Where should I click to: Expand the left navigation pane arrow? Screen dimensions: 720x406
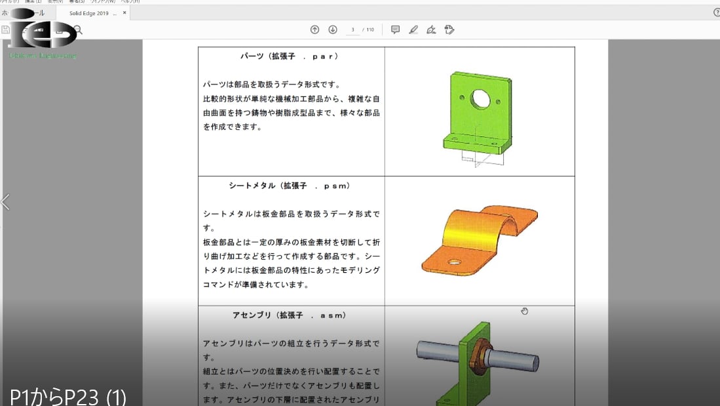pyautogui.click(x=5, y=202)
